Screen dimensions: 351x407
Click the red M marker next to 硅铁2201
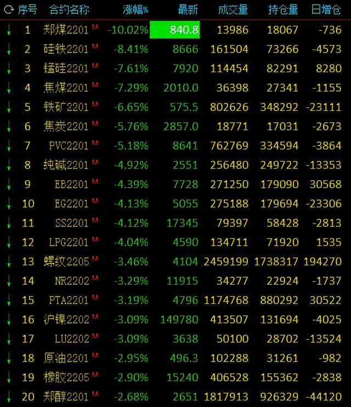(95, 46)
